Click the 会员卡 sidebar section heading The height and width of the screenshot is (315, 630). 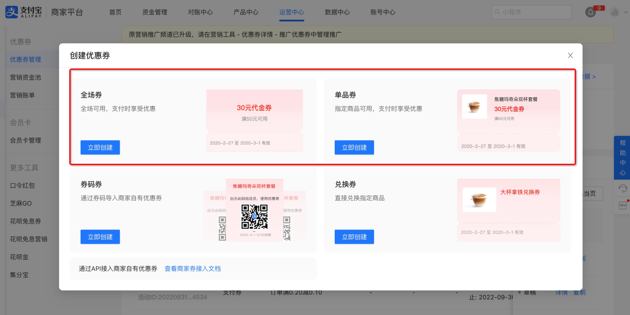(x=21, y=122)
